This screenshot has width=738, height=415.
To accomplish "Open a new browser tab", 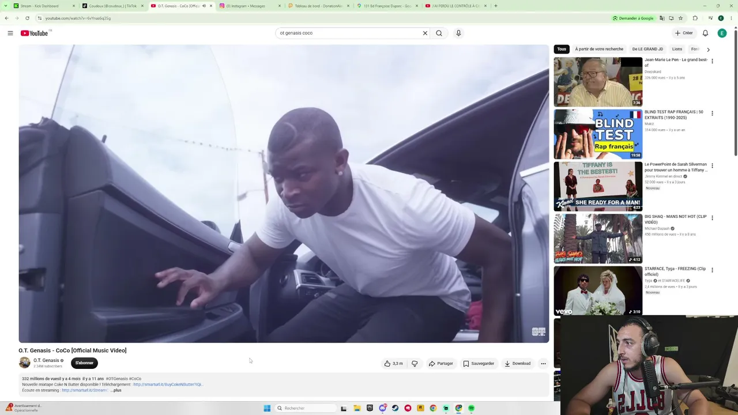I will (x=496, y=6).
